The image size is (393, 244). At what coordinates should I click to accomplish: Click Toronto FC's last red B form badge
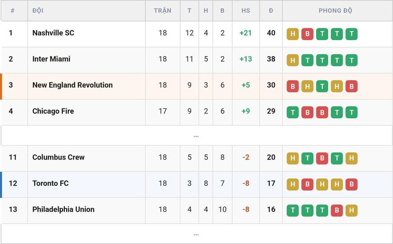[351, 184]
